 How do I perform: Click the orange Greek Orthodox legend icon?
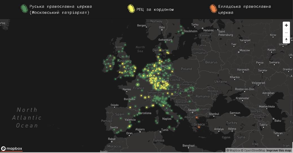(x=213, y=9)
